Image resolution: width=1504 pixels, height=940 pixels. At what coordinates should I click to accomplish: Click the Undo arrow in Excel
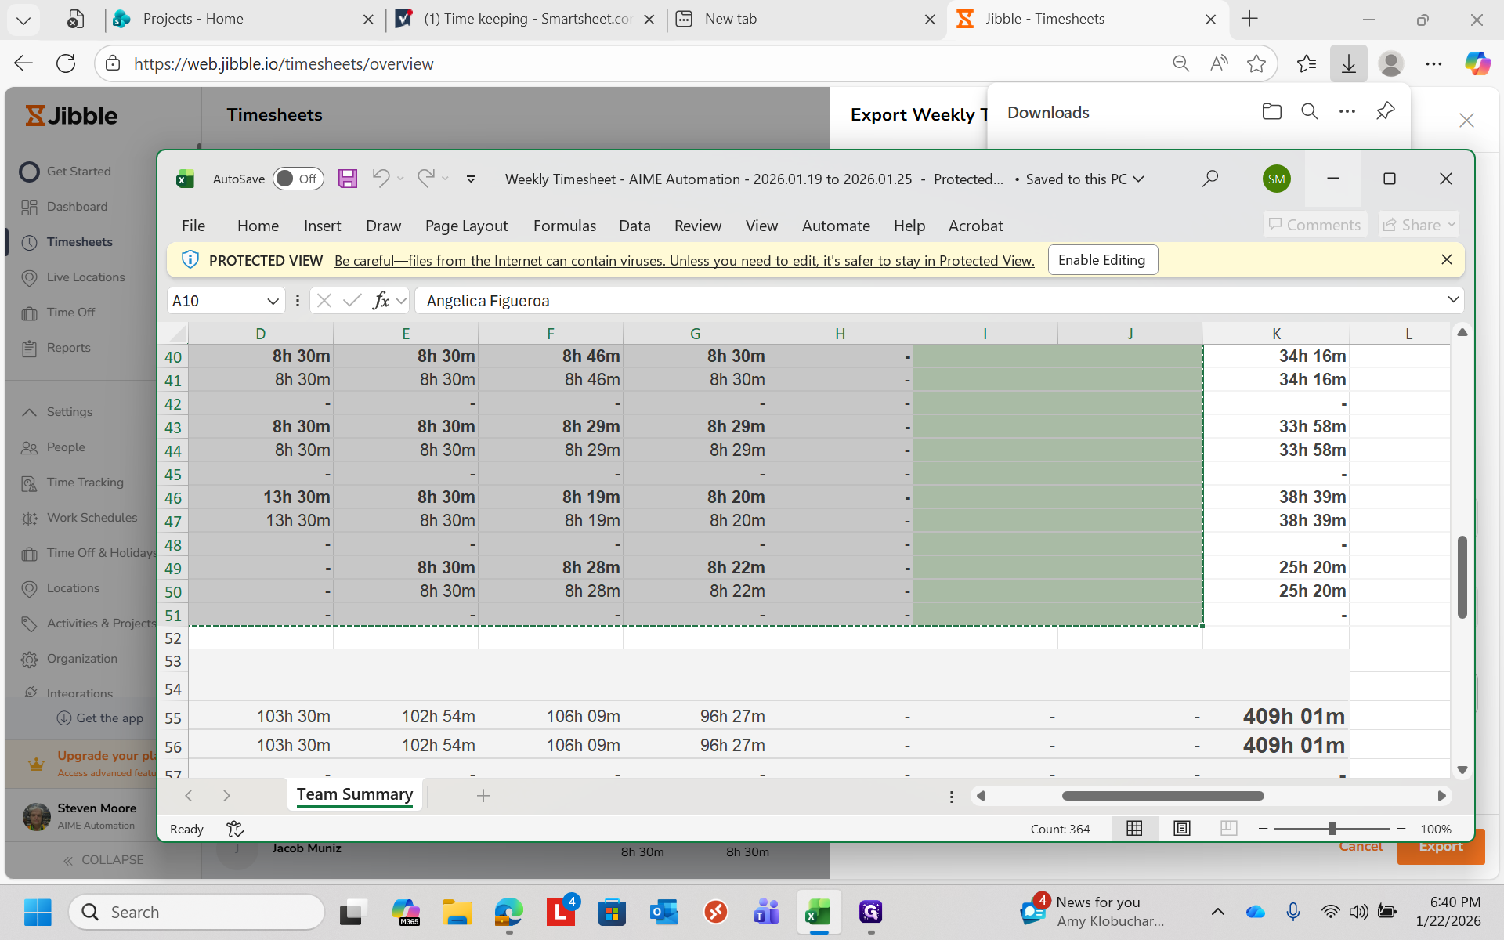click(x=381, y=179)
